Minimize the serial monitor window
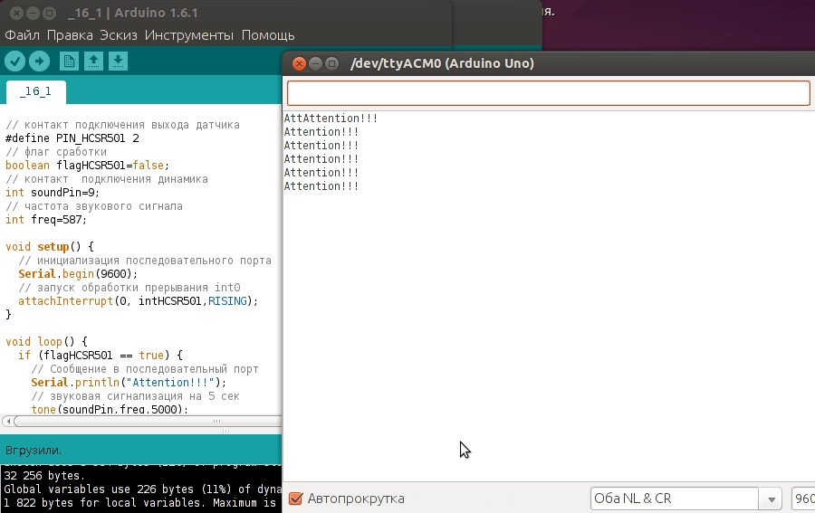Viewport: 815px width, 513px height. [x=315, y=63]
